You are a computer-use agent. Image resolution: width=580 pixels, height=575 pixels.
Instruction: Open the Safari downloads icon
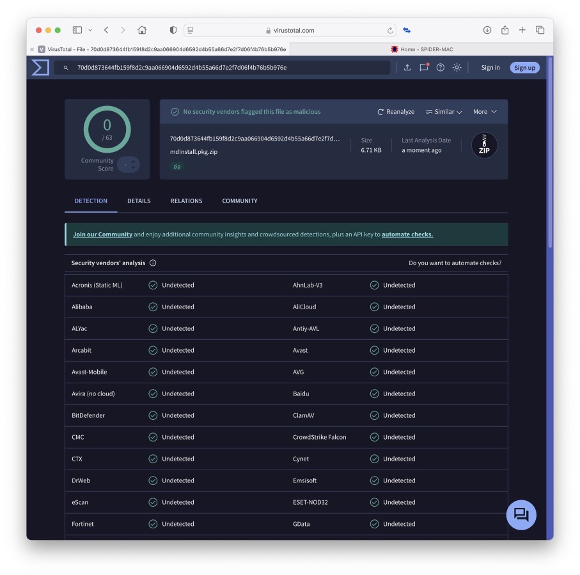click(x=487, y=30)
